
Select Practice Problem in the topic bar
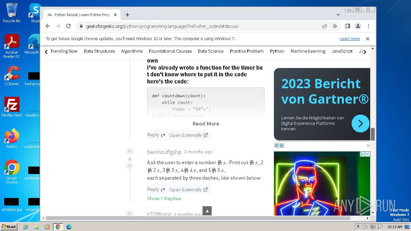247,51
